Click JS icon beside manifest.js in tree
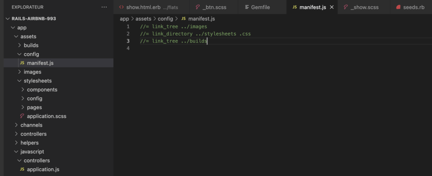 [22, 63]
